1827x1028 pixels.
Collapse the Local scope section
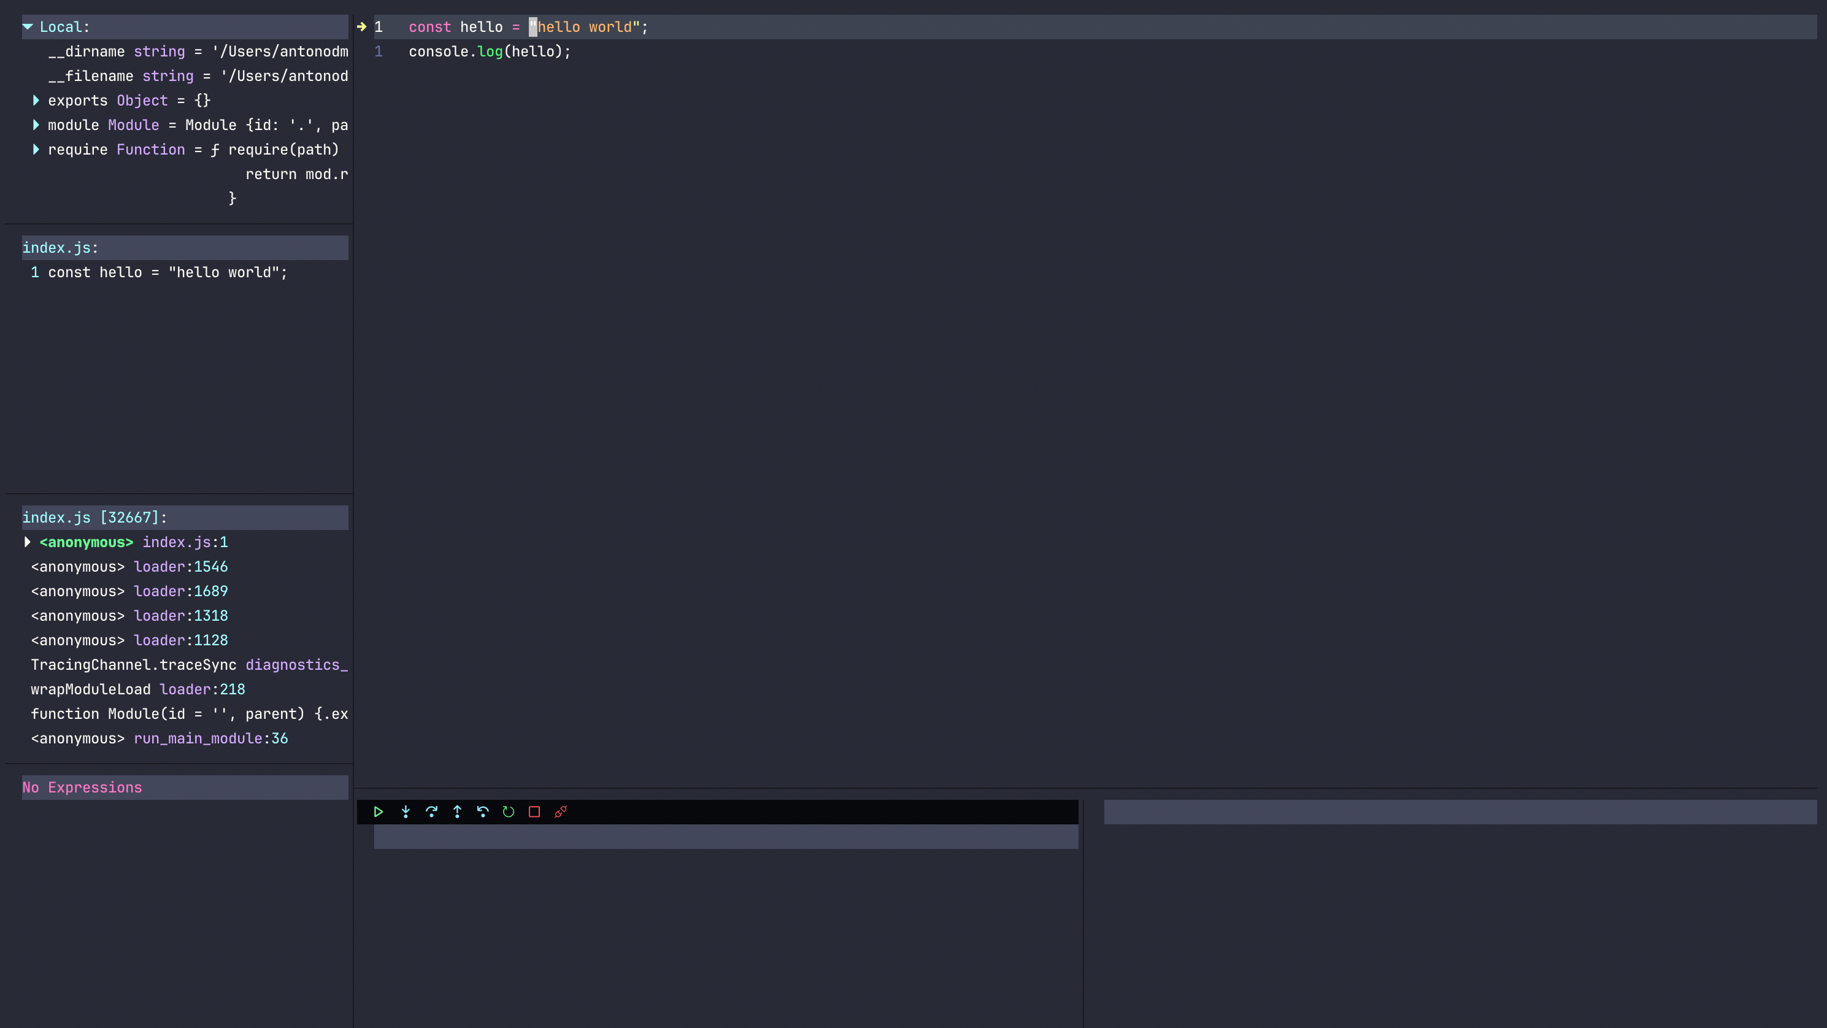pyautogui.click(x=28, y=27)
